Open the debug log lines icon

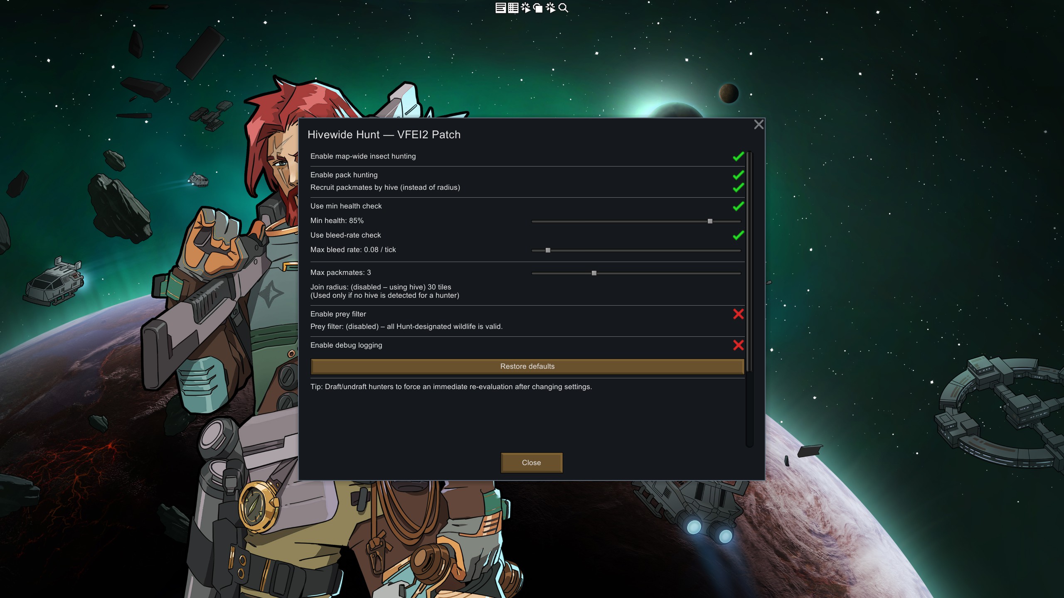point(500,8)
